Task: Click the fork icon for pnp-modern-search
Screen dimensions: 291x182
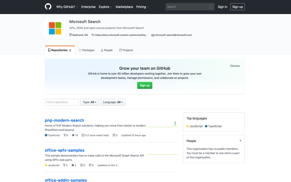Action: [65, 135]
